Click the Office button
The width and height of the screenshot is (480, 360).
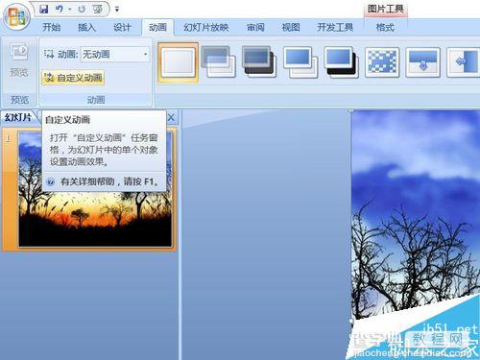pyautogui.click(x=16, y=16)
